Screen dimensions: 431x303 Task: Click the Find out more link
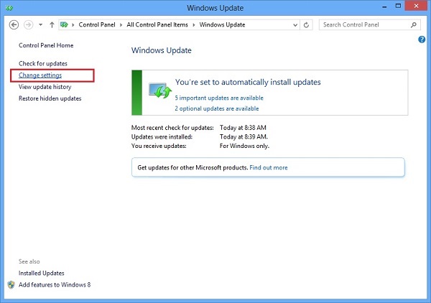(x=269, y=167)
